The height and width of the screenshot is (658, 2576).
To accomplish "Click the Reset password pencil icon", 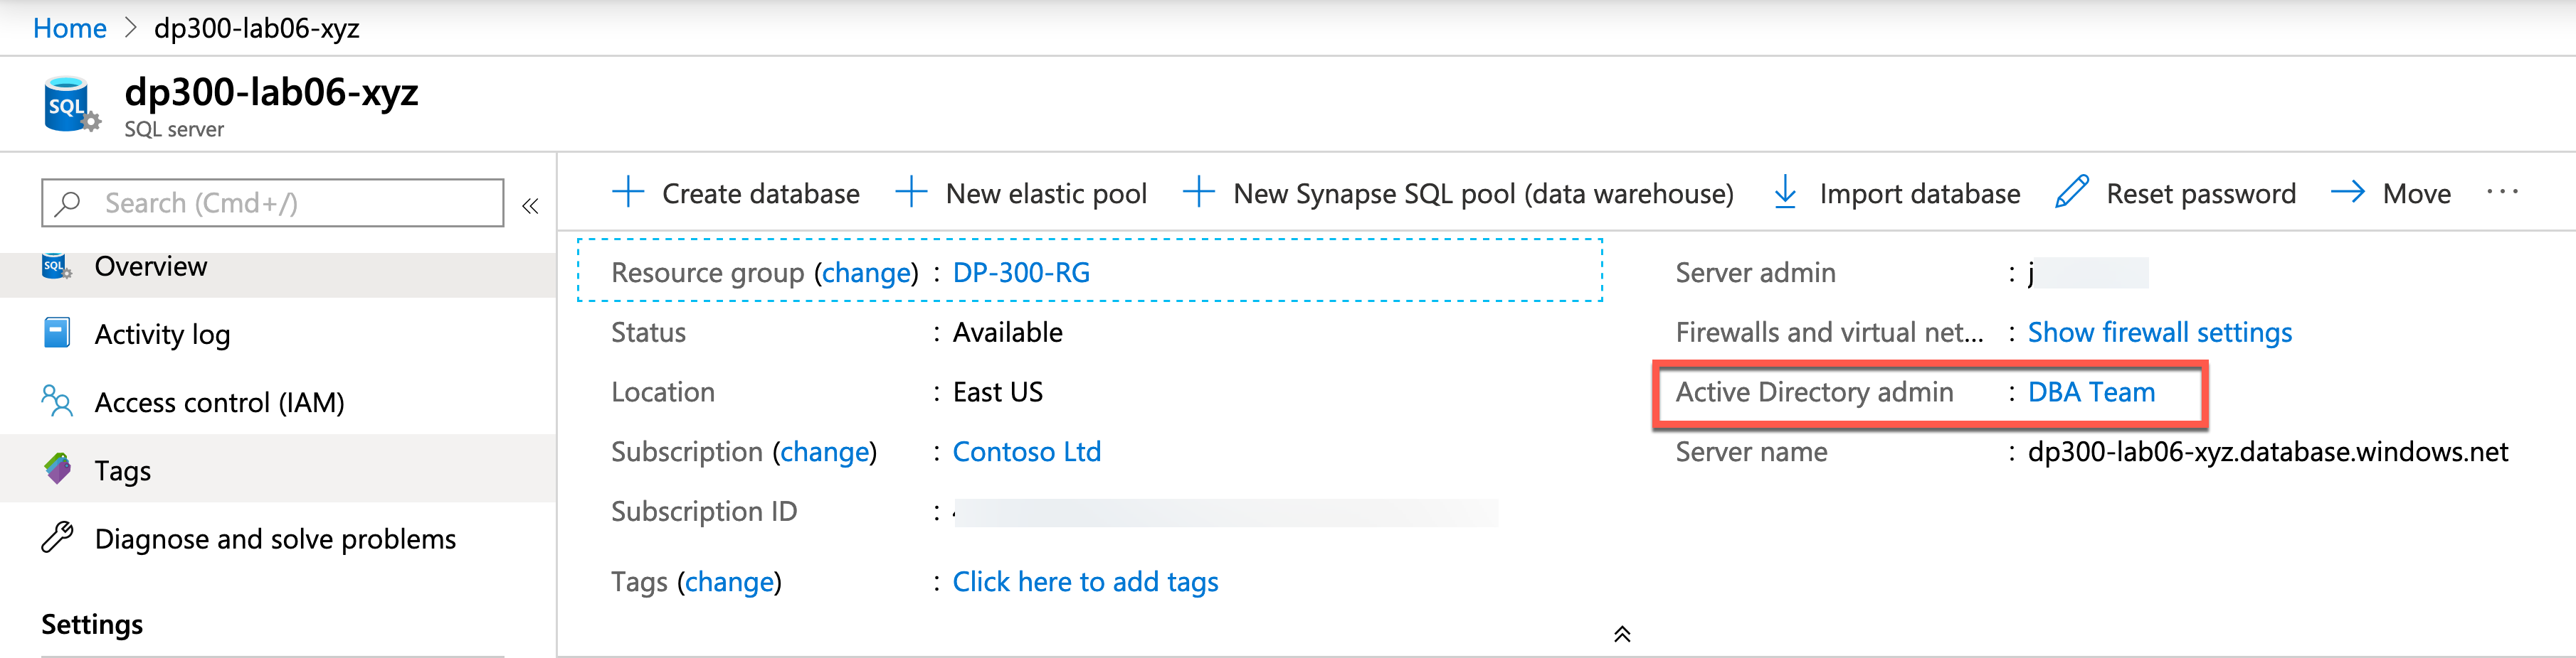I will pos(2072,190).
